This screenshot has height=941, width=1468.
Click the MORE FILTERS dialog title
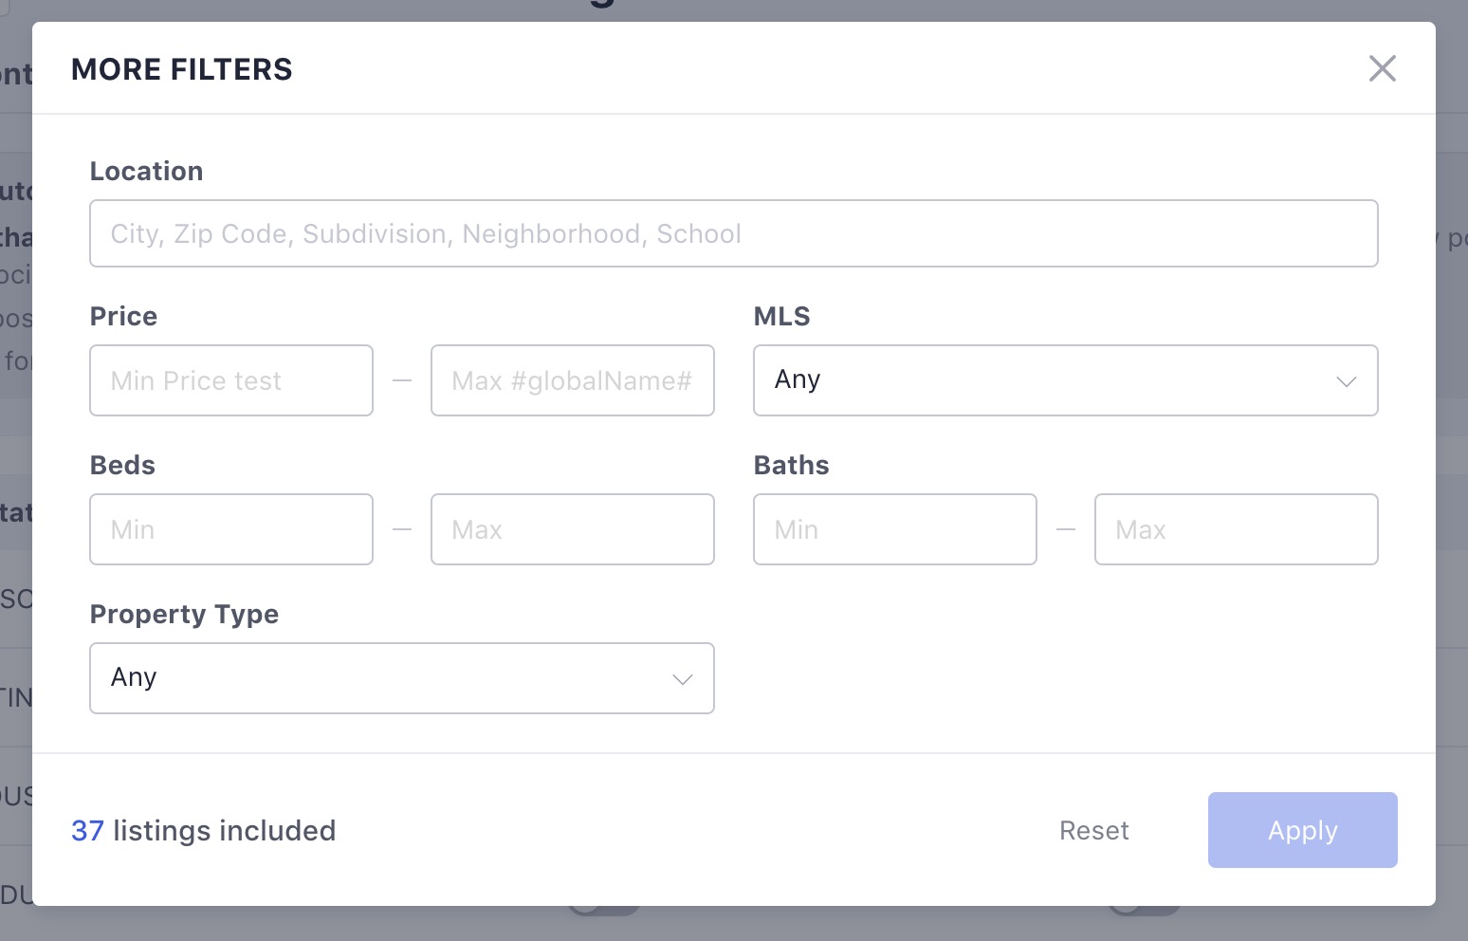(181, 69)
